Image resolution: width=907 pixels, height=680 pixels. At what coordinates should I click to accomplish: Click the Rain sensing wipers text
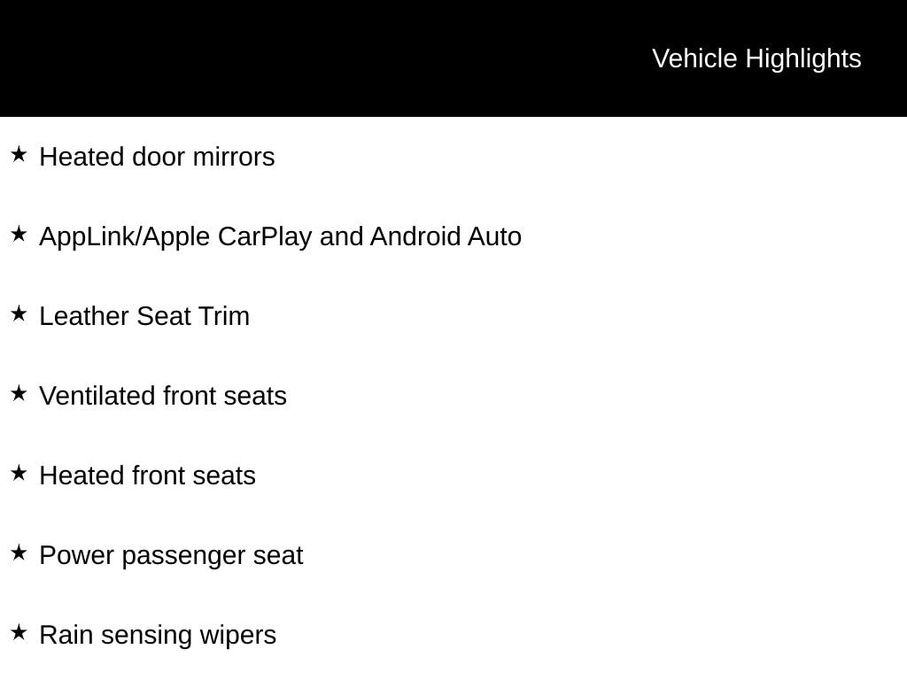[x=158, y=635]
